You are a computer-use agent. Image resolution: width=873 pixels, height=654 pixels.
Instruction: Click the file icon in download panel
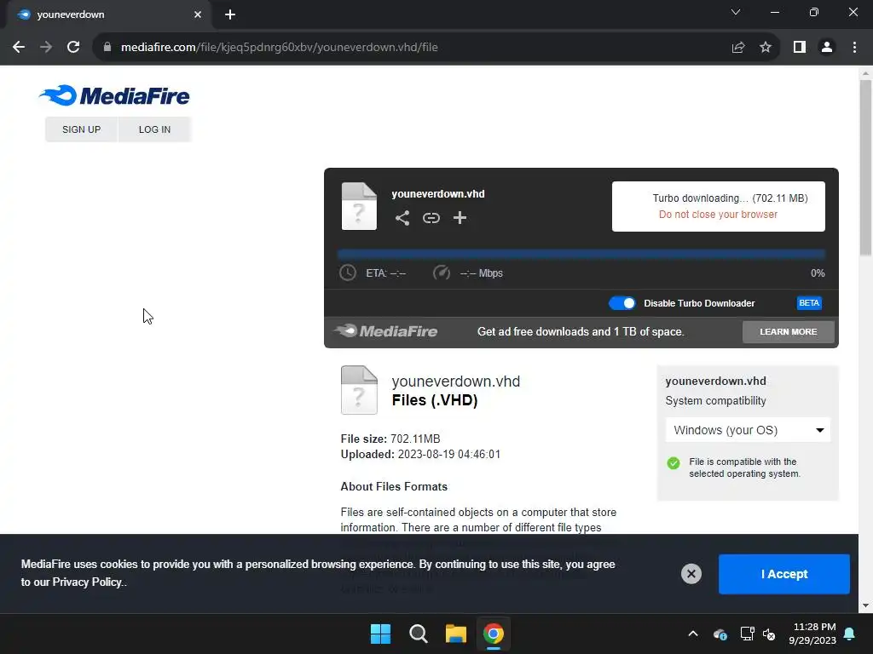pos(359,206)
